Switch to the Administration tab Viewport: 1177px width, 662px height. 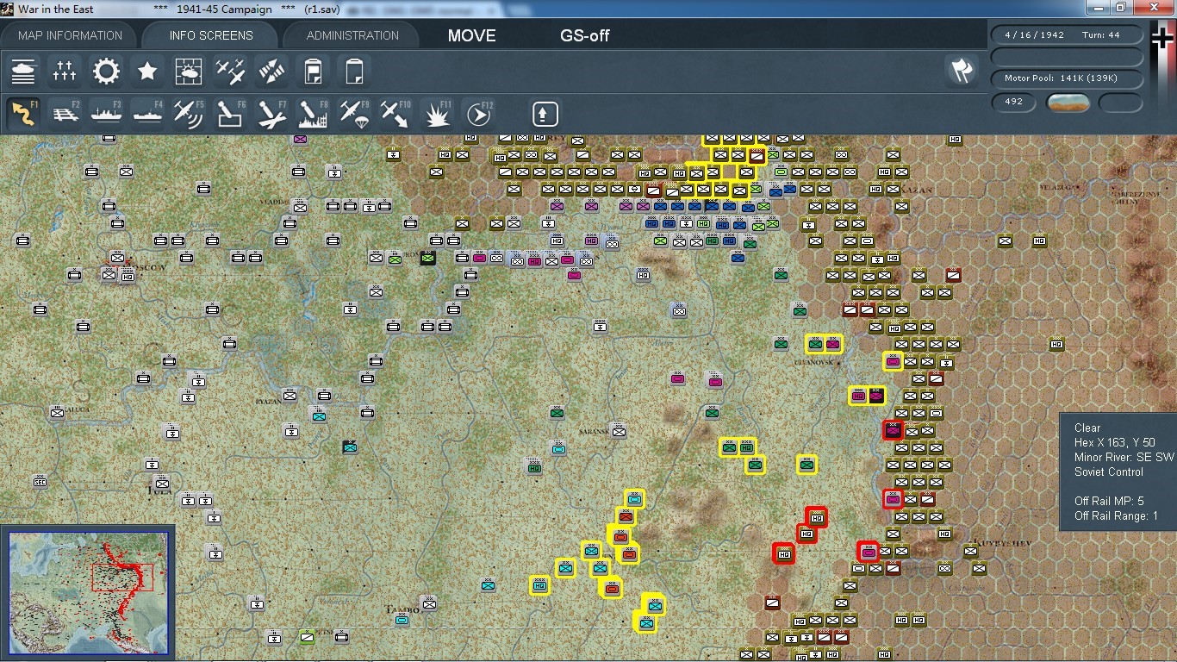pos(352,35)
